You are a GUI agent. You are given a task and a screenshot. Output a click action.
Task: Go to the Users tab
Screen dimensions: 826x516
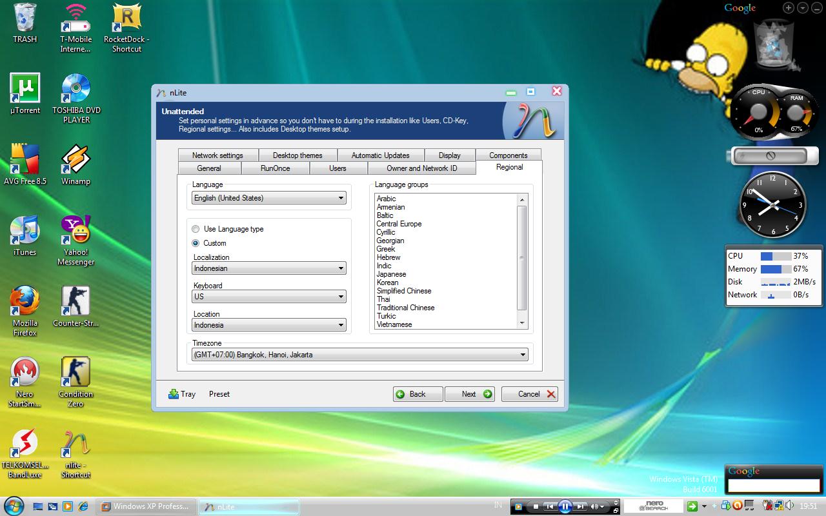[x=337, y=168]
